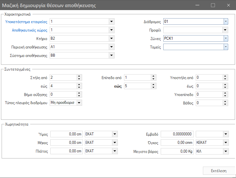Screen dimensions: 236x178
Task: Open the Διάδρομος dropdown arrow
Action: [226, 21]
